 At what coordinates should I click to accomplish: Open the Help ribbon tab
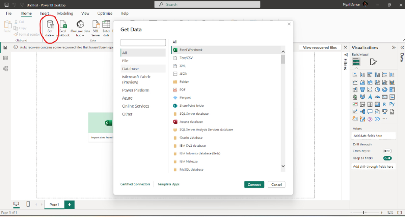(125, 13)
